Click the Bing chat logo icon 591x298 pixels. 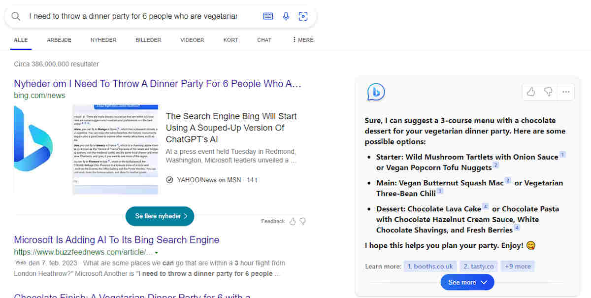376,92
